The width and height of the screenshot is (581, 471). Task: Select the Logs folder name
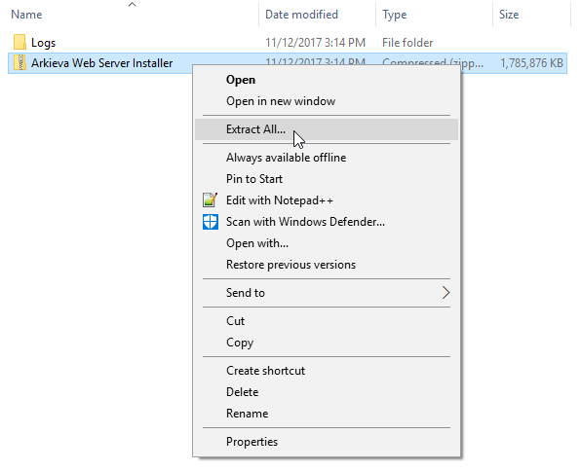click(x=43, y=43)
